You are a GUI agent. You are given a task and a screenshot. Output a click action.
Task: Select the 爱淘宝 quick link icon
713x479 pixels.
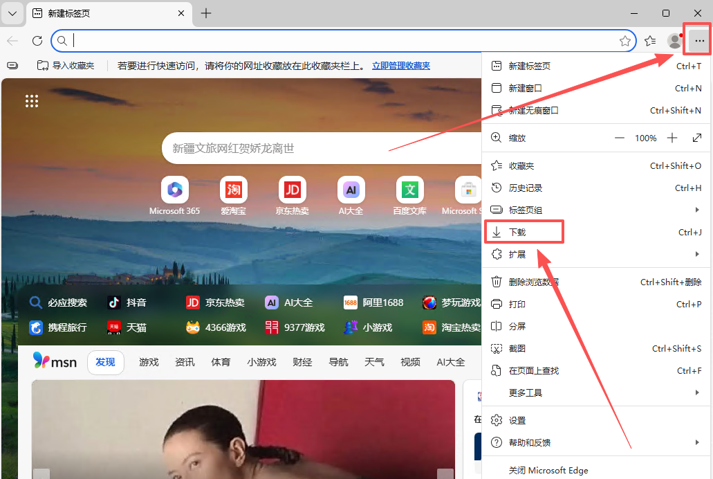tap(233, 190)
